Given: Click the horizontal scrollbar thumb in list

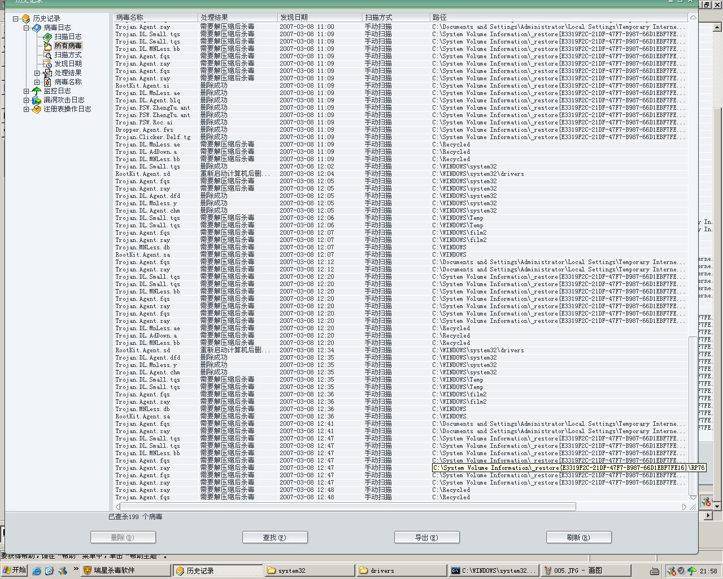Looking at the screenshot, I should [x=349, y=507].
